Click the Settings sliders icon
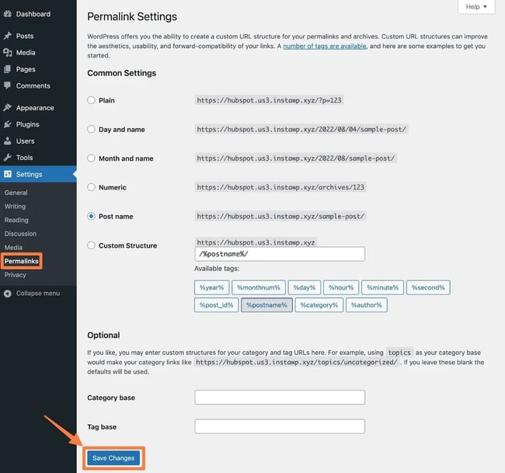This screenshot has height=473, width=505. click(8, 174)
